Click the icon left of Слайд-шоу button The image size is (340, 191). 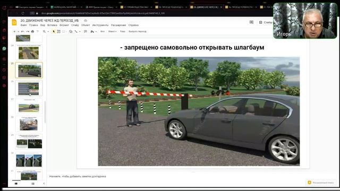tap(251, 22)
